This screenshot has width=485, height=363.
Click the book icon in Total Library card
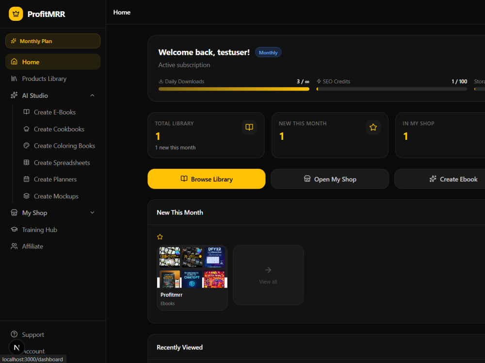click(249, 127)
